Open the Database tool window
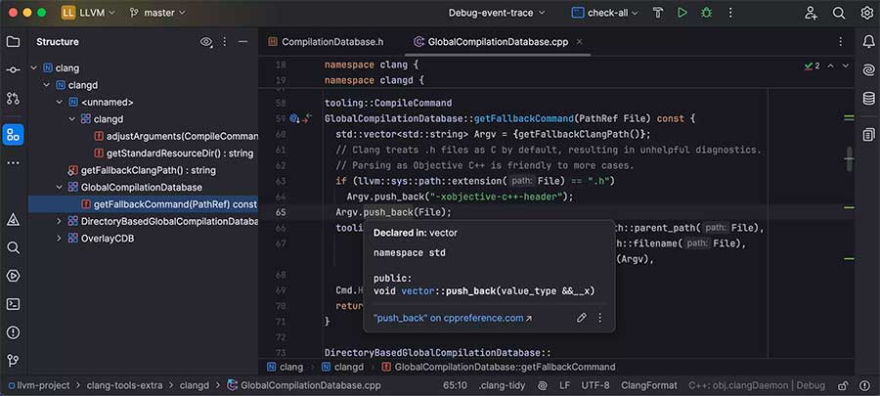The image size is (880, 396). (x=868, y=99)
